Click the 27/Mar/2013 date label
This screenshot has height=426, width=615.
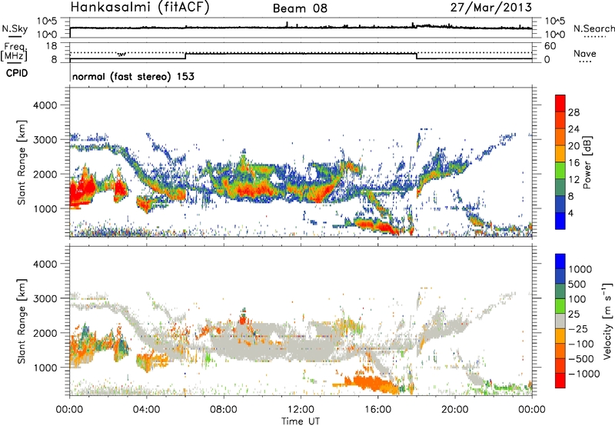491,7
